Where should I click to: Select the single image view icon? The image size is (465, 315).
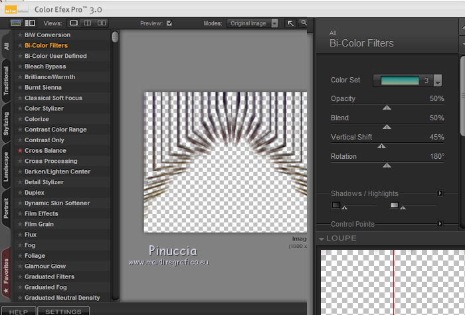74,23
